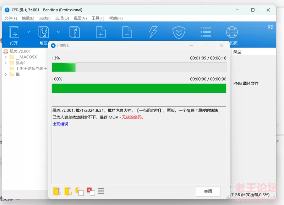Screen dimensions: 284x205
Task: Click the Add files toolbar icon
Action: 101,32
